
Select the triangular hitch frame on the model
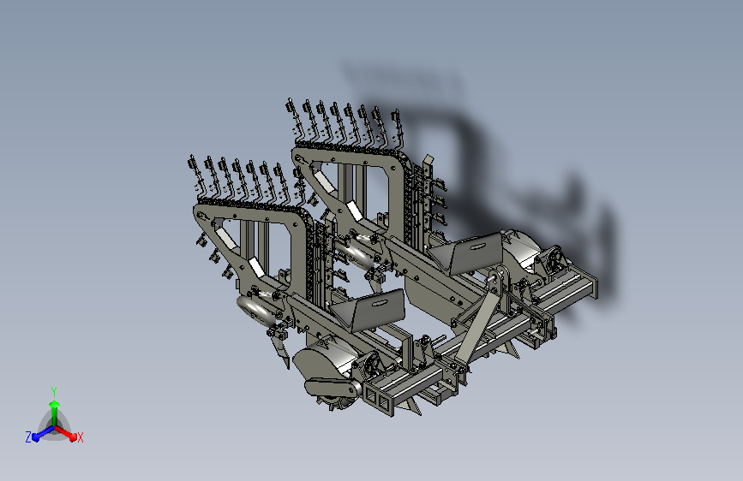tap(476, 327)
